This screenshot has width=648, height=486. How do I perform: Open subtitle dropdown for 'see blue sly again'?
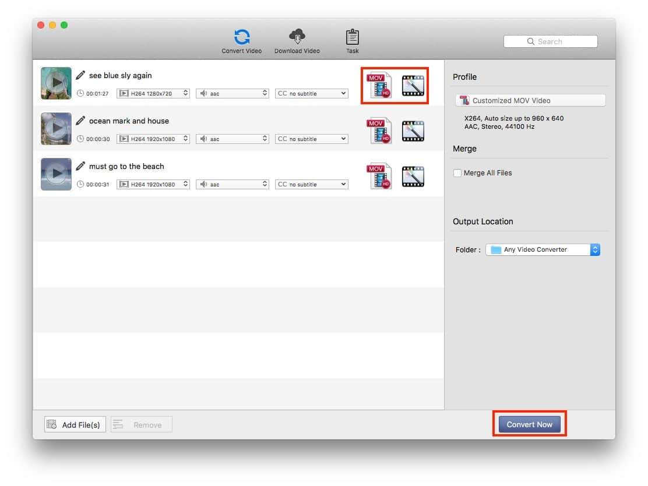coord(312,93)
